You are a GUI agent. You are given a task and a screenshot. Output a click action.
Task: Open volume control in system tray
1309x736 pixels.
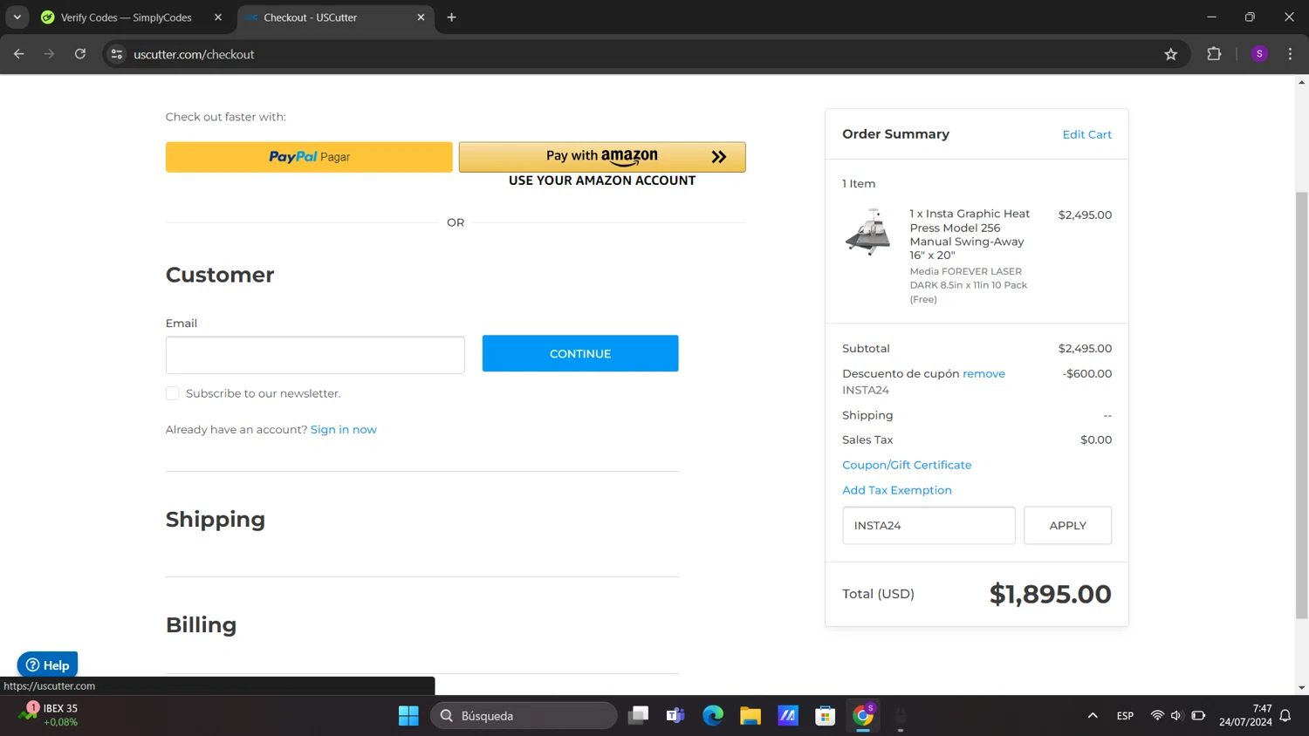pyautogui.click(x=1176, y=716)
